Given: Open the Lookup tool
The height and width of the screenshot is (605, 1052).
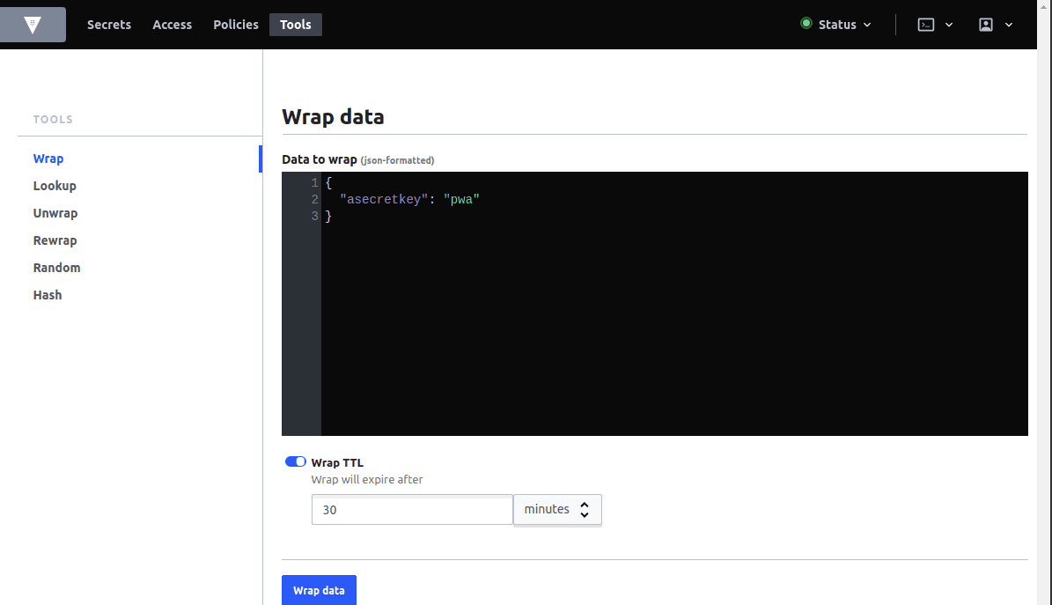Looking at the screenshot, I should 55,186.
